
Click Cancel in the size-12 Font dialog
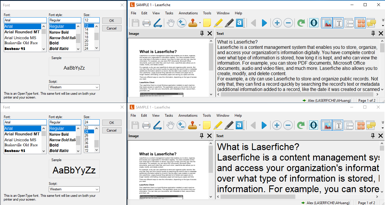[x=112, y=28]
